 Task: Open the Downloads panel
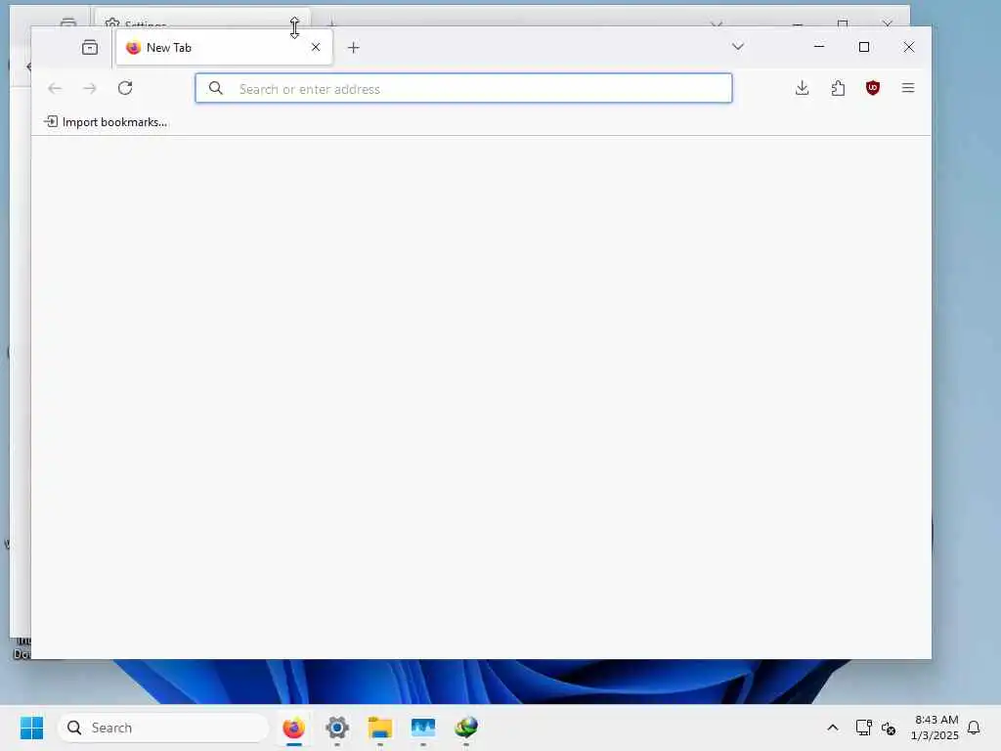click(803, 88)
